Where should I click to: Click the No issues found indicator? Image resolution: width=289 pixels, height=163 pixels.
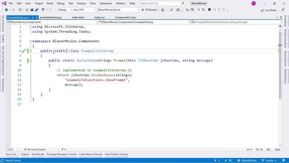pos(35,149)
